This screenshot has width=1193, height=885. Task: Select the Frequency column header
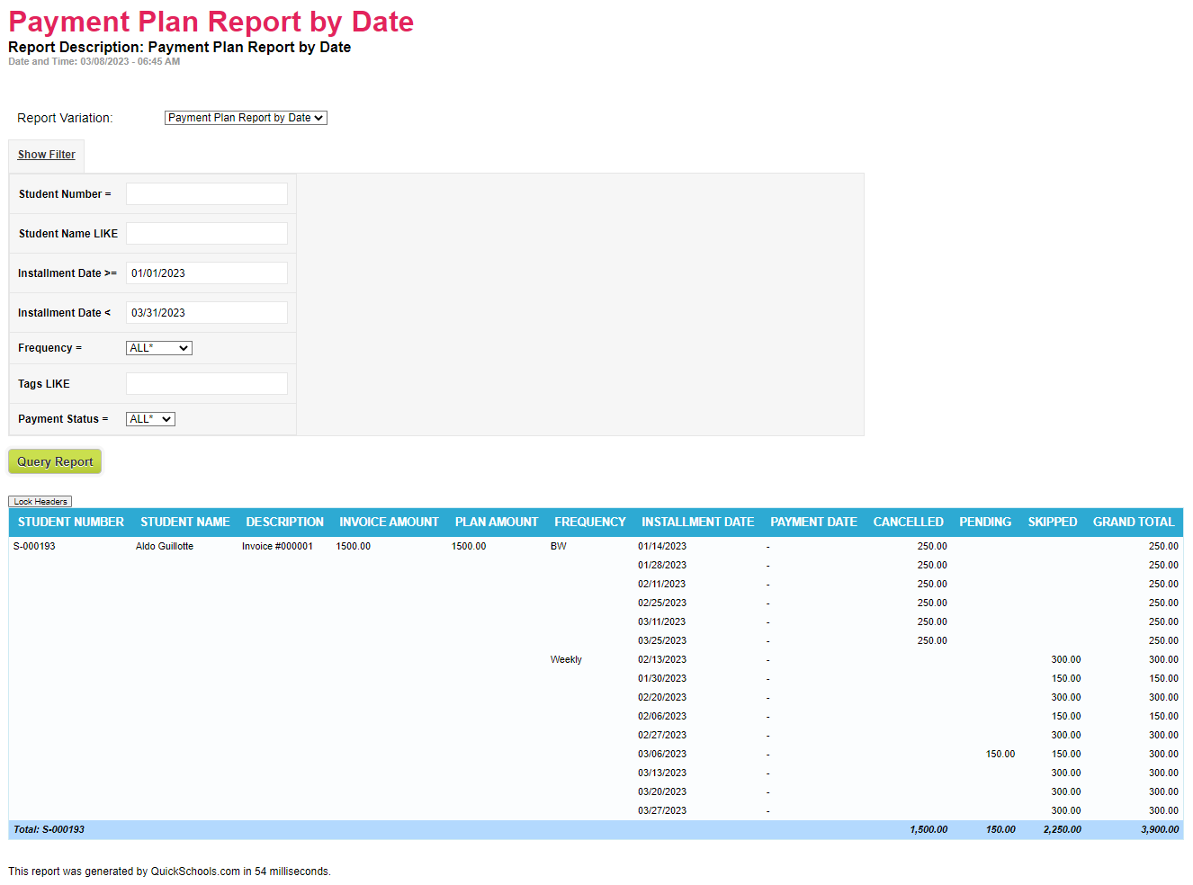coord(589,523)
